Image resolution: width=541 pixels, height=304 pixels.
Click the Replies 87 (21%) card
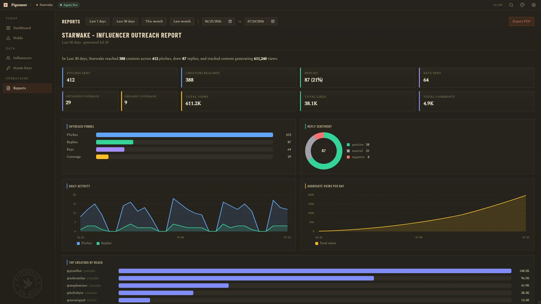coord(358,77)
